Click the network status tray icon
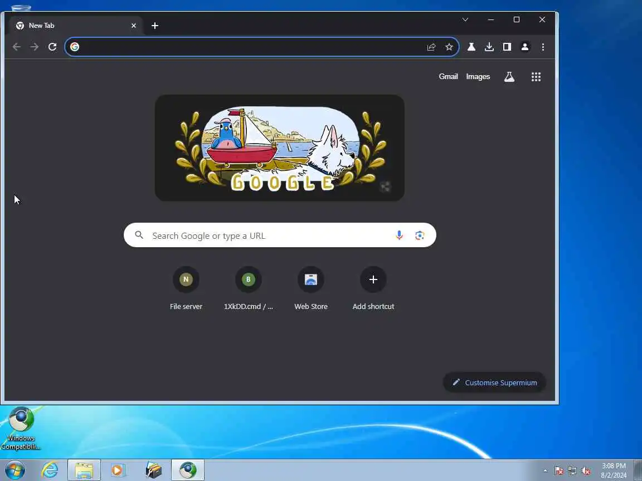This screenshot has height=481, width=642. (x=572, y=471)
